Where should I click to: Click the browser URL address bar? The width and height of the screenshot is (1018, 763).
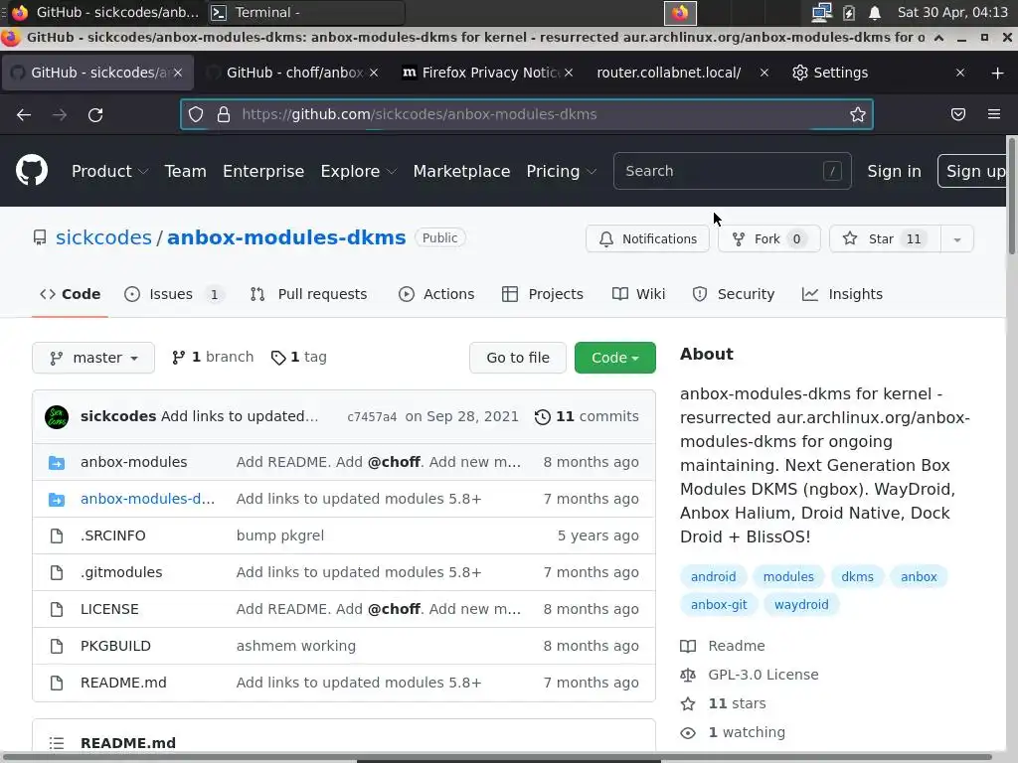[x=527, y=115]
